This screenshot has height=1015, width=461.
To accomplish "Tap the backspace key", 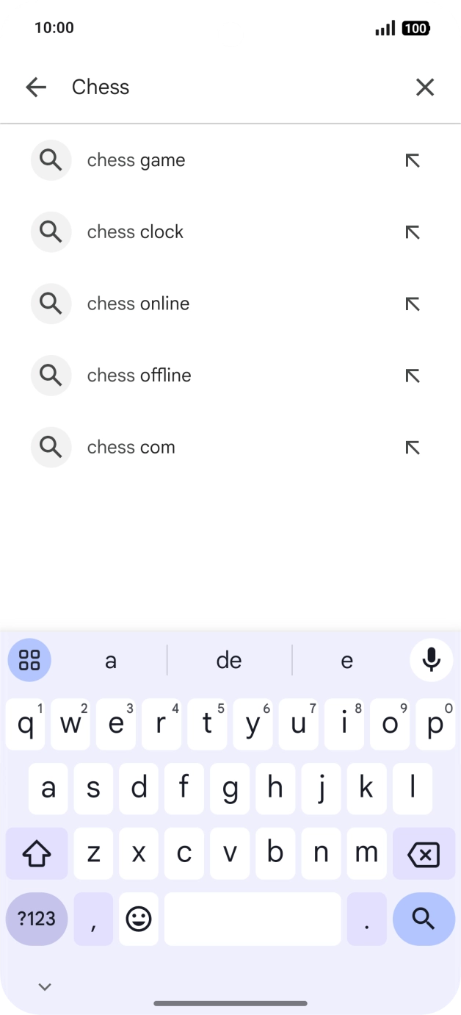I will tap(423, 853).
